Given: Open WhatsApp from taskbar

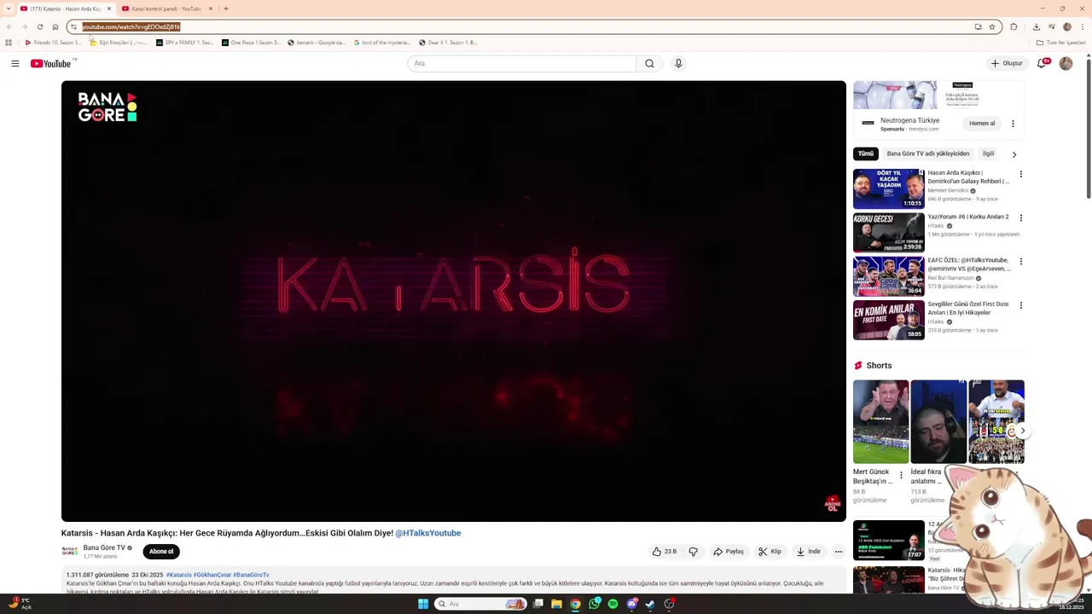Looking at the screenshot, I should coord(594,604).
